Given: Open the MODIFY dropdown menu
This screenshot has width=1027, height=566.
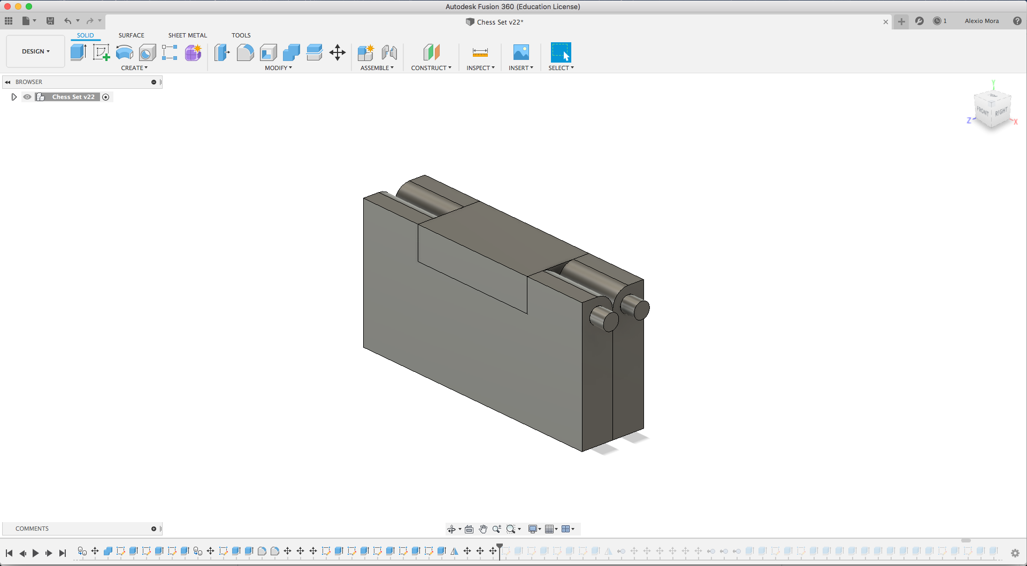Looking at the screenshot, I should coord(279,68).
